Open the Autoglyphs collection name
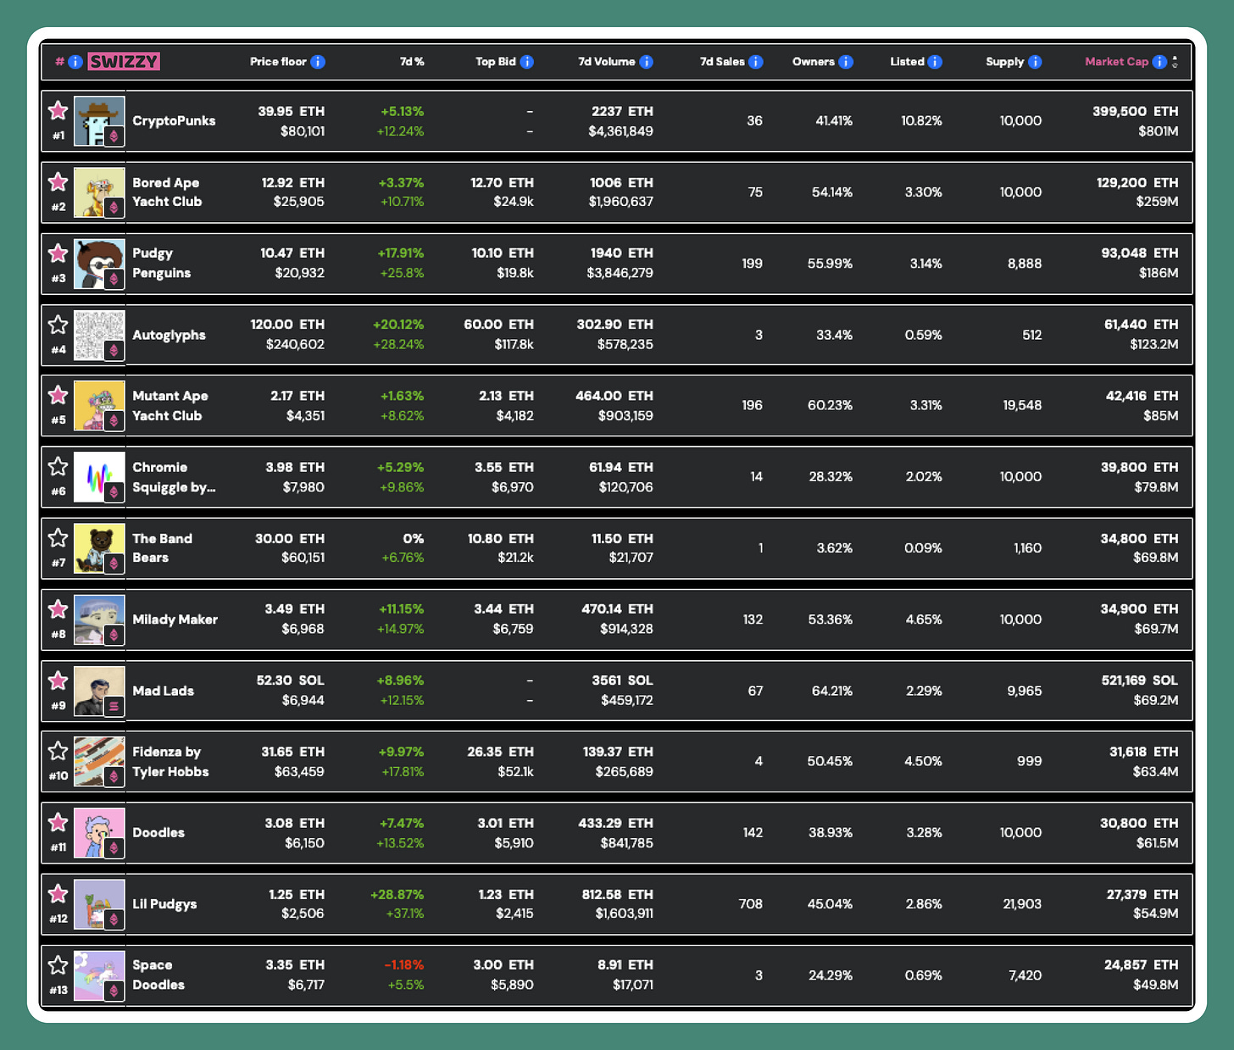 tap(169, 335)
